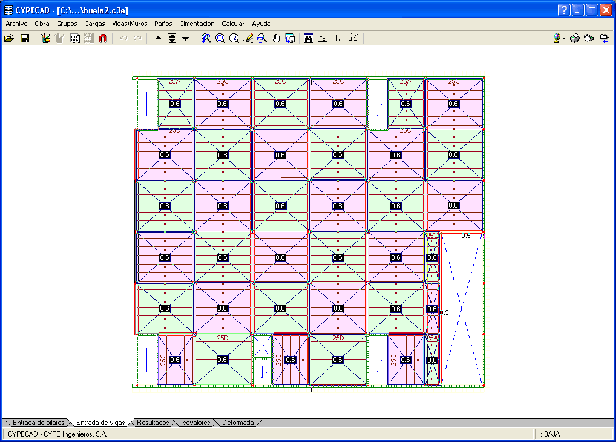Expand dropdown arrow next to globe icon
The image size is (616, 442).
pyautogui.click(x=564, y=39)
